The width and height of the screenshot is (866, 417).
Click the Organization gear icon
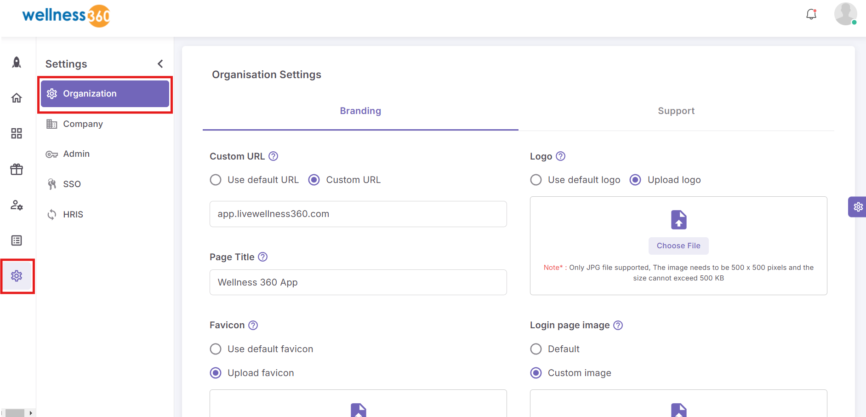click(52, 94)
